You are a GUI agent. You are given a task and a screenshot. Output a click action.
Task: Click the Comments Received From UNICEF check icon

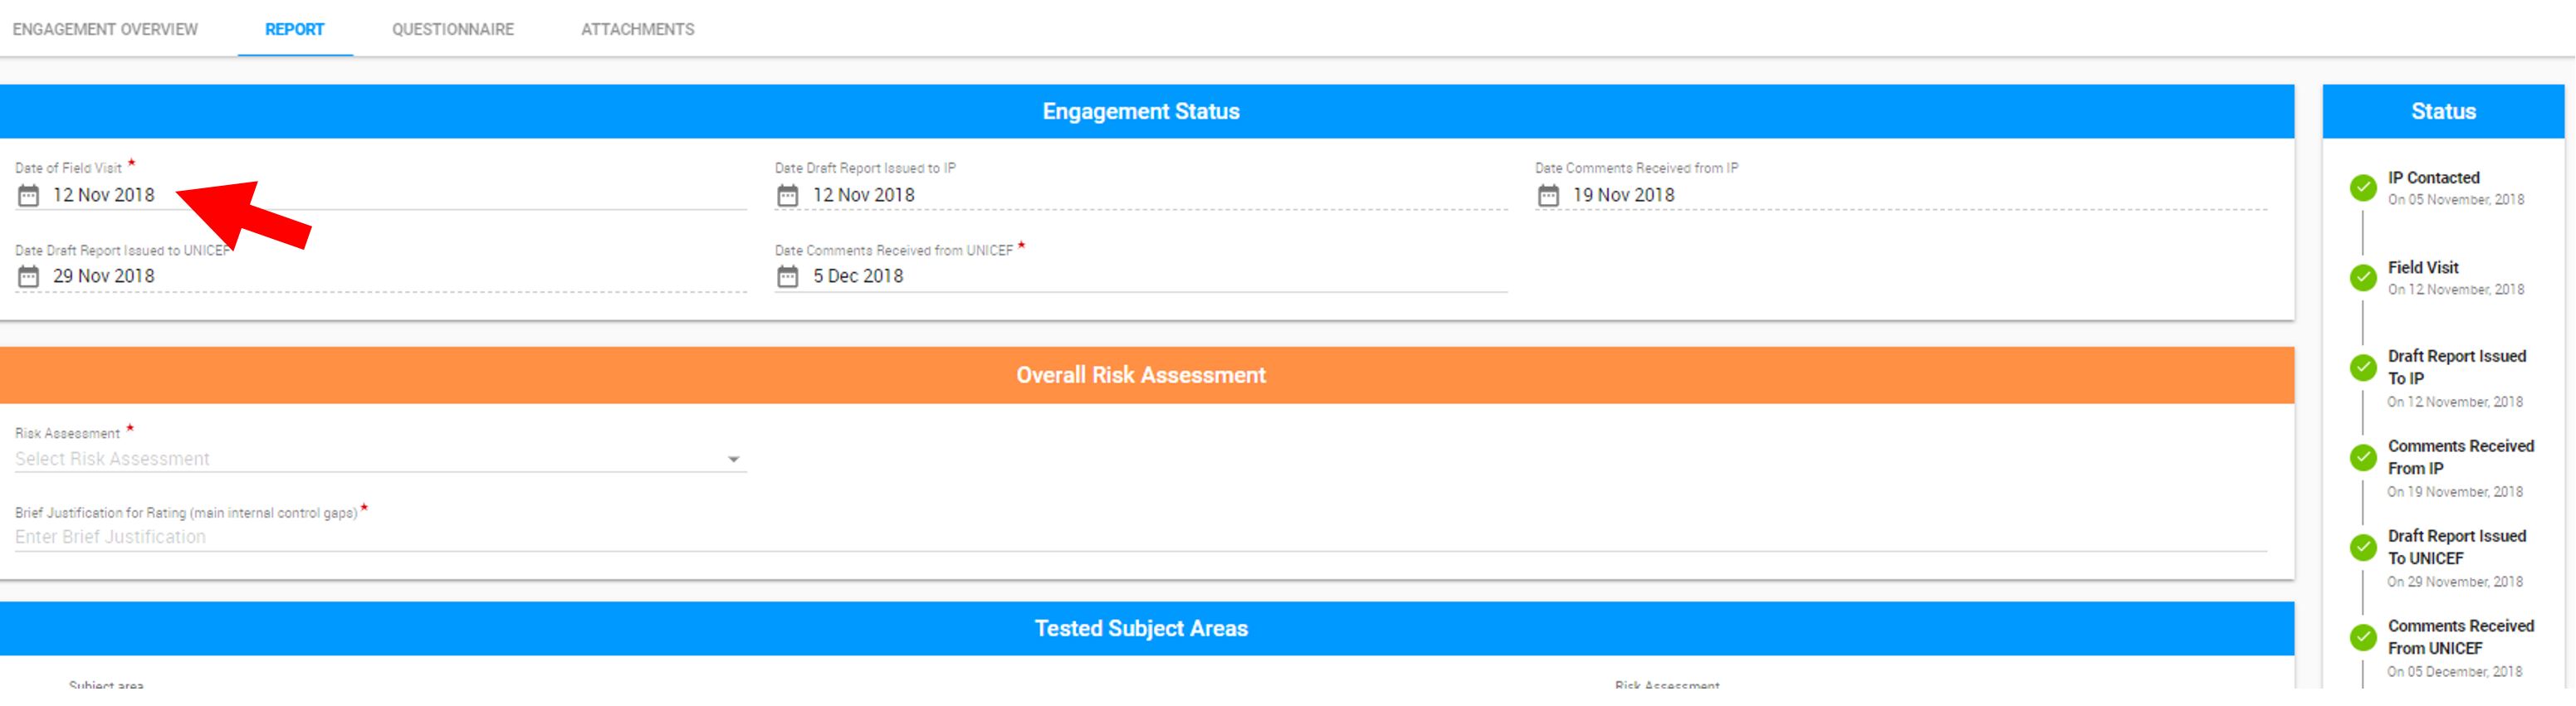(x=2363, y=637)
